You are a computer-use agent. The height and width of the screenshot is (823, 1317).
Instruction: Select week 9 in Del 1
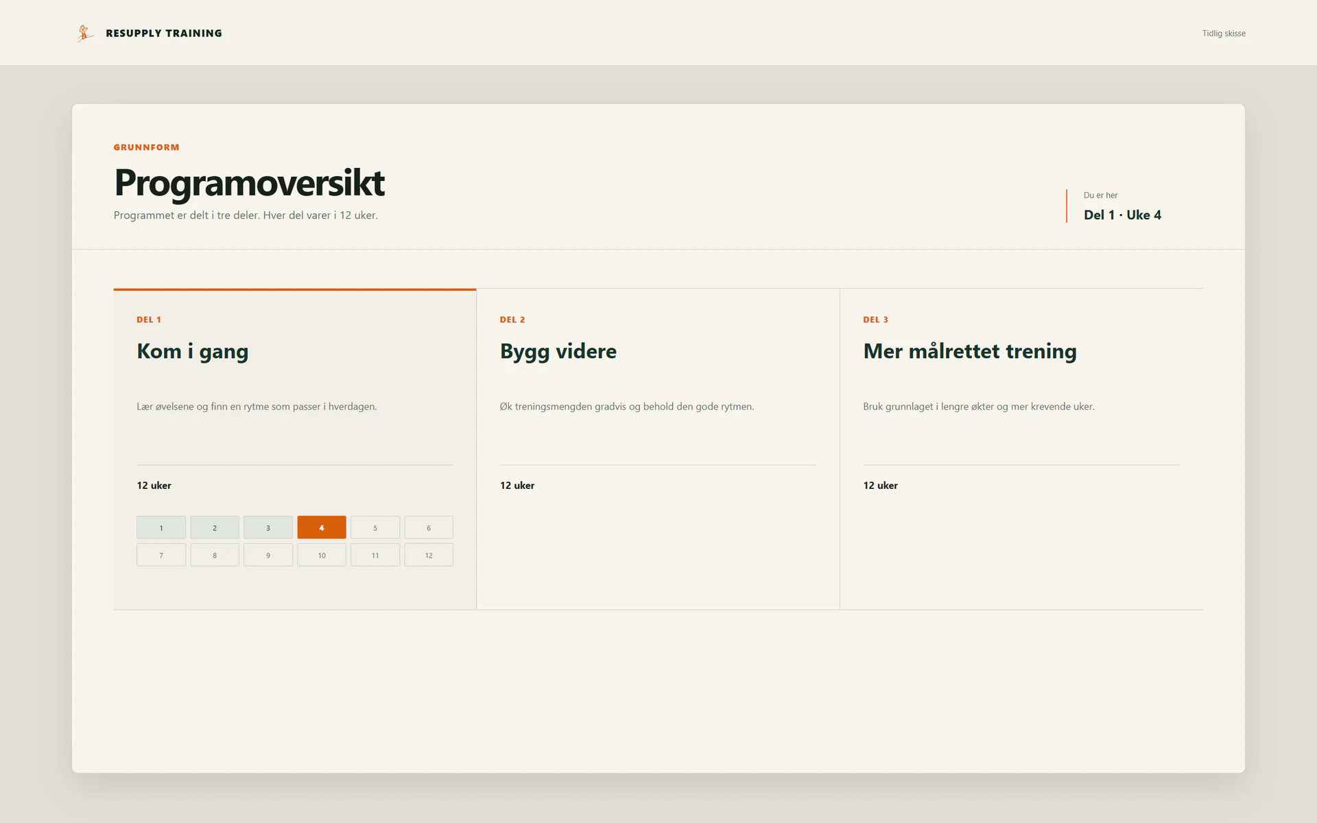[x=268, y=555]
